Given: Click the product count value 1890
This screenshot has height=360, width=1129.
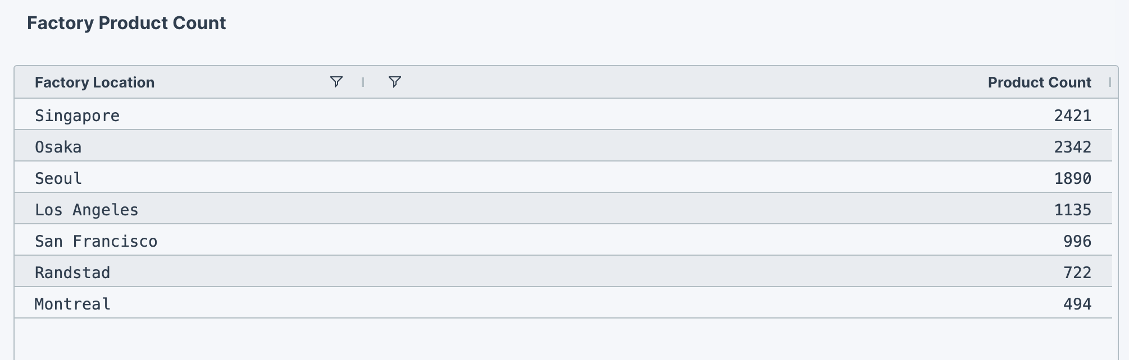Looking at the screenshot, I should coord(1073,178).
